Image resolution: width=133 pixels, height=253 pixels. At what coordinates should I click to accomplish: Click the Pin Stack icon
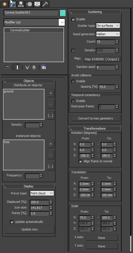[7, 67]
